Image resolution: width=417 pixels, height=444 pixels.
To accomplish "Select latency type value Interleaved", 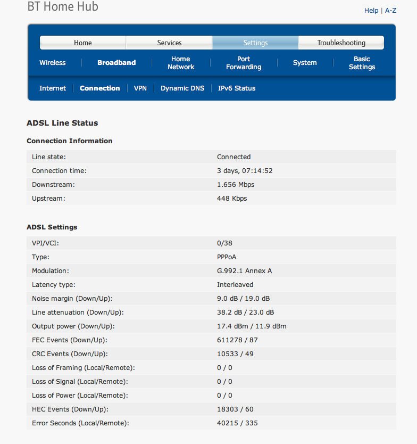I will 235,285.
